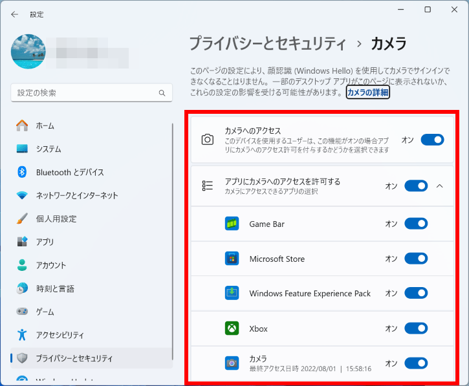Click the ホーム house icon
Viewport: 469px width, 386px height.
click(22, 125)
